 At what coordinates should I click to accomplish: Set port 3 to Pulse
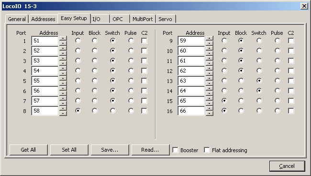tap(131, 61)
